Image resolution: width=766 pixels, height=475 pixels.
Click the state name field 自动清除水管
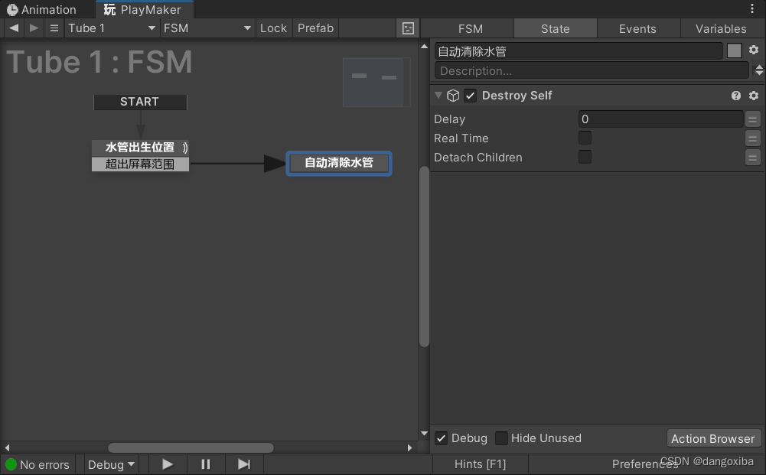(579, 50)
